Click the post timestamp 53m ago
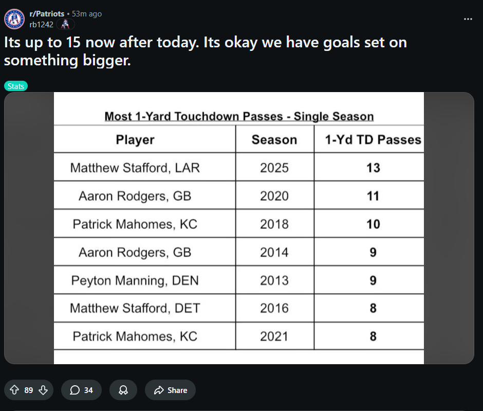483x411 pixels. pyautogui.click(x=87, y=14)
